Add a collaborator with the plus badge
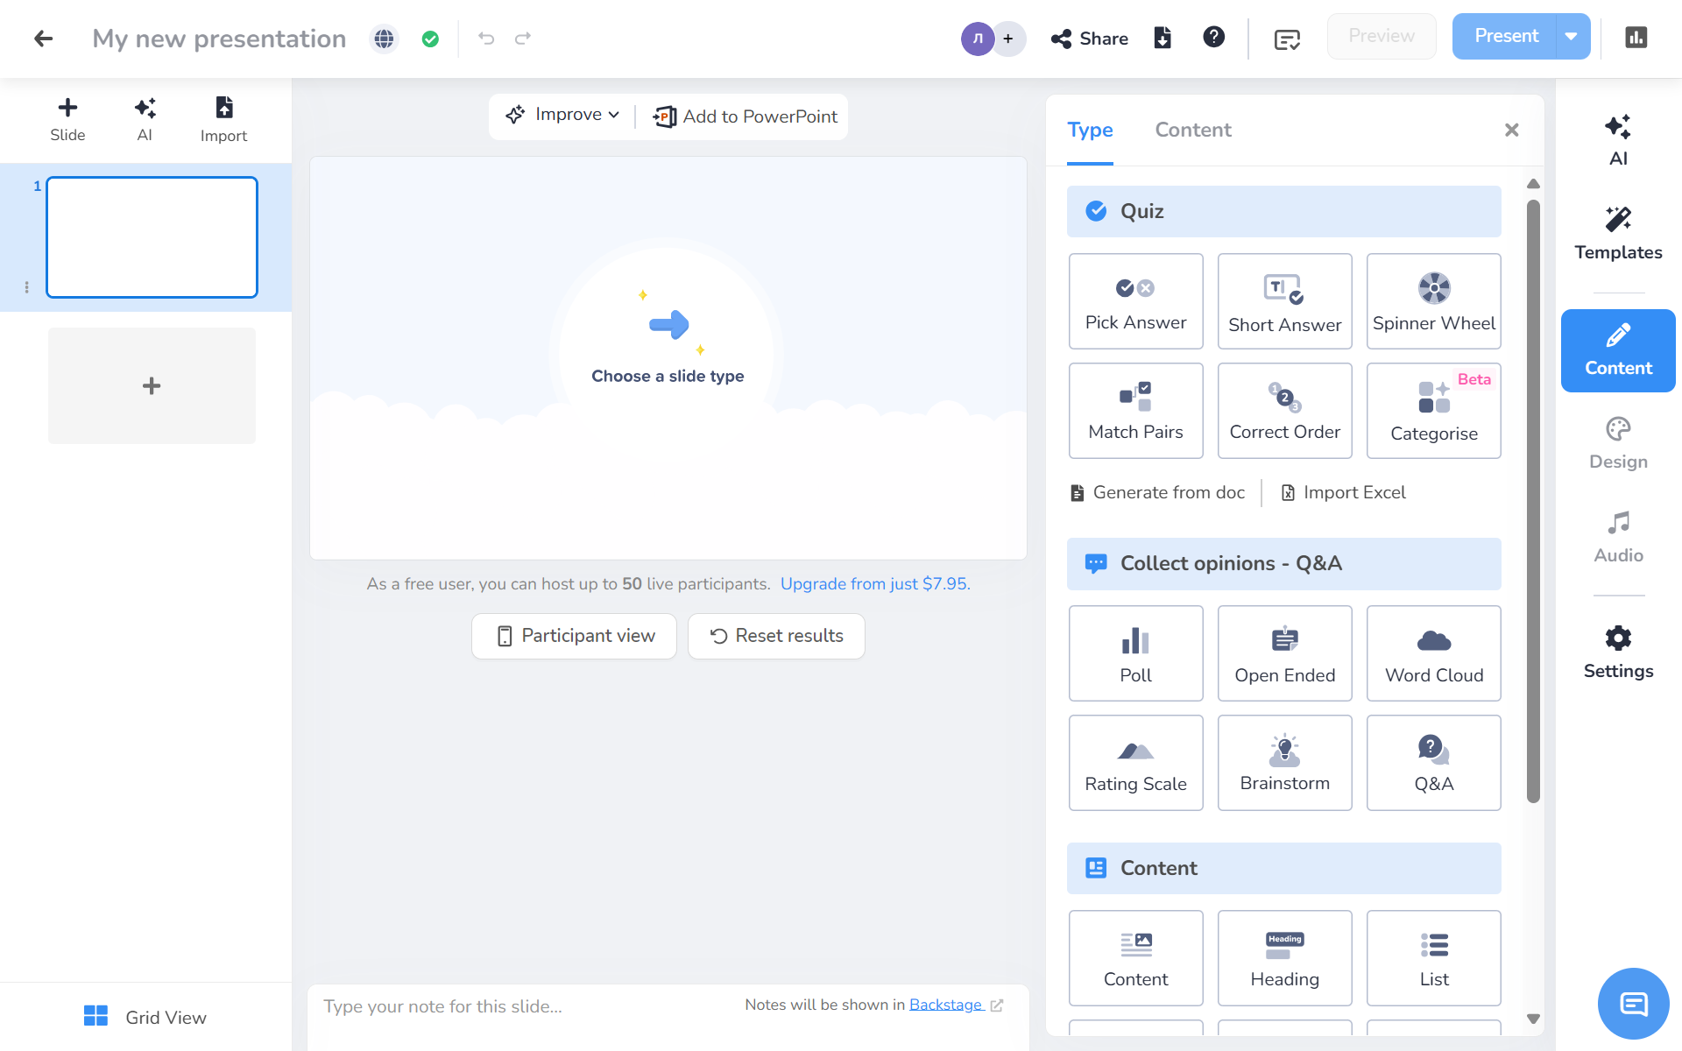 (1009, 39)
